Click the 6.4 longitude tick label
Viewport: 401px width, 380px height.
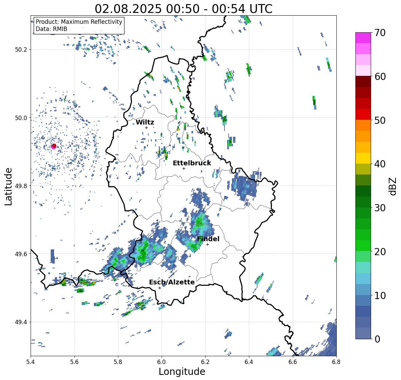[249, 361]
